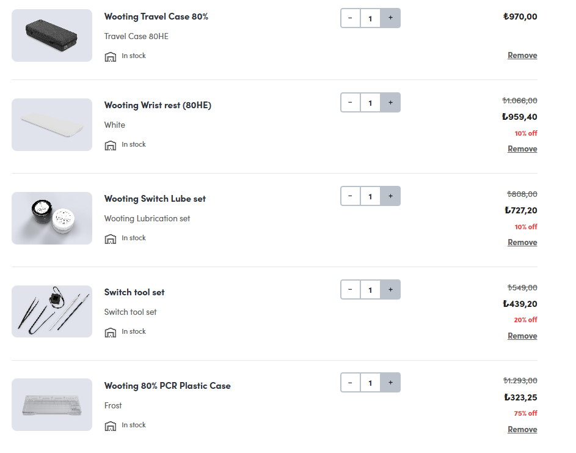
Task: Remove the Wooting Wrist rest item
Action: coord(522,149)
